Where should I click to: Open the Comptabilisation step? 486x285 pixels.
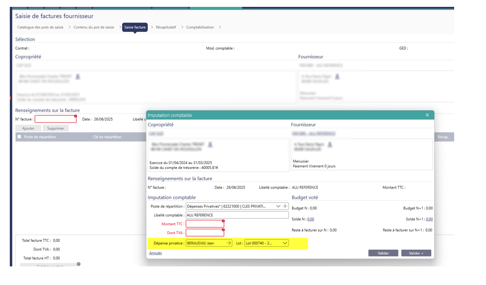(x=200, y=27)
